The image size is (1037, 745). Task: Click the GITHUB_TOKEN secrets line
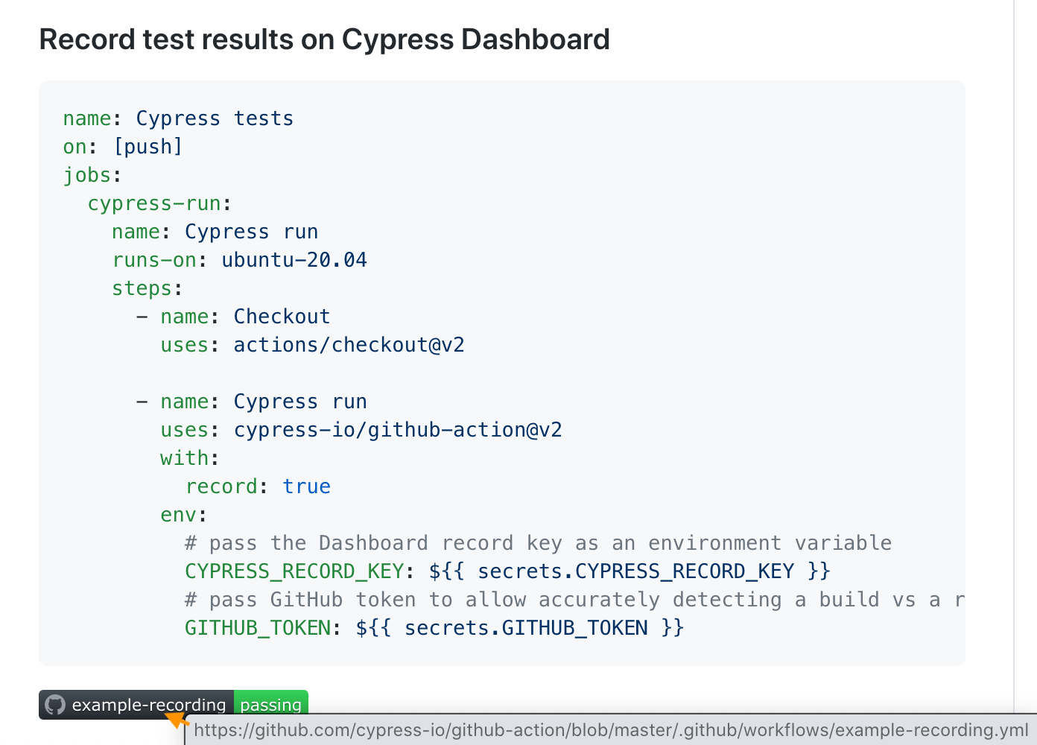pyautogui.click(x=434, y=628)
